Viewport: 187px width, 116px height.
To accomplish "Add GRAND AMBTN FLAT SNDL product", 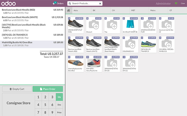I will point(76,25).
